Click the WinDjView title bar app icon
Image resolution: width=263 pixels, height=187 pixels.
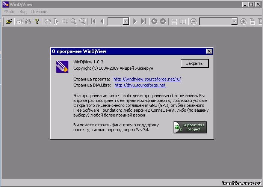[5, 4]
